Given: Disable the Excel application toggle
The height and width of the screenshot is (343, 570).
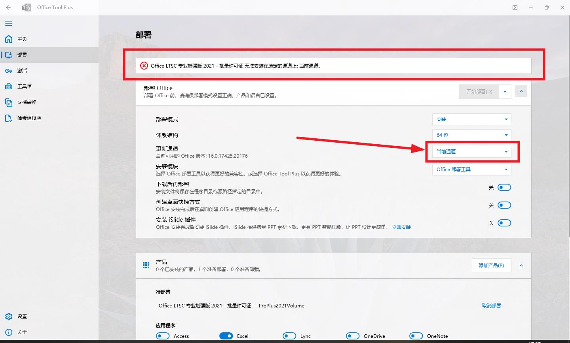Looking at the screenshot, I should (x=226, y=335).
